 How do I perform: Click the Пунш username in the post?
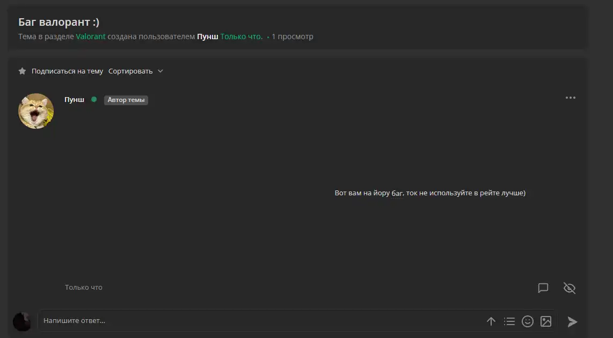74,100
